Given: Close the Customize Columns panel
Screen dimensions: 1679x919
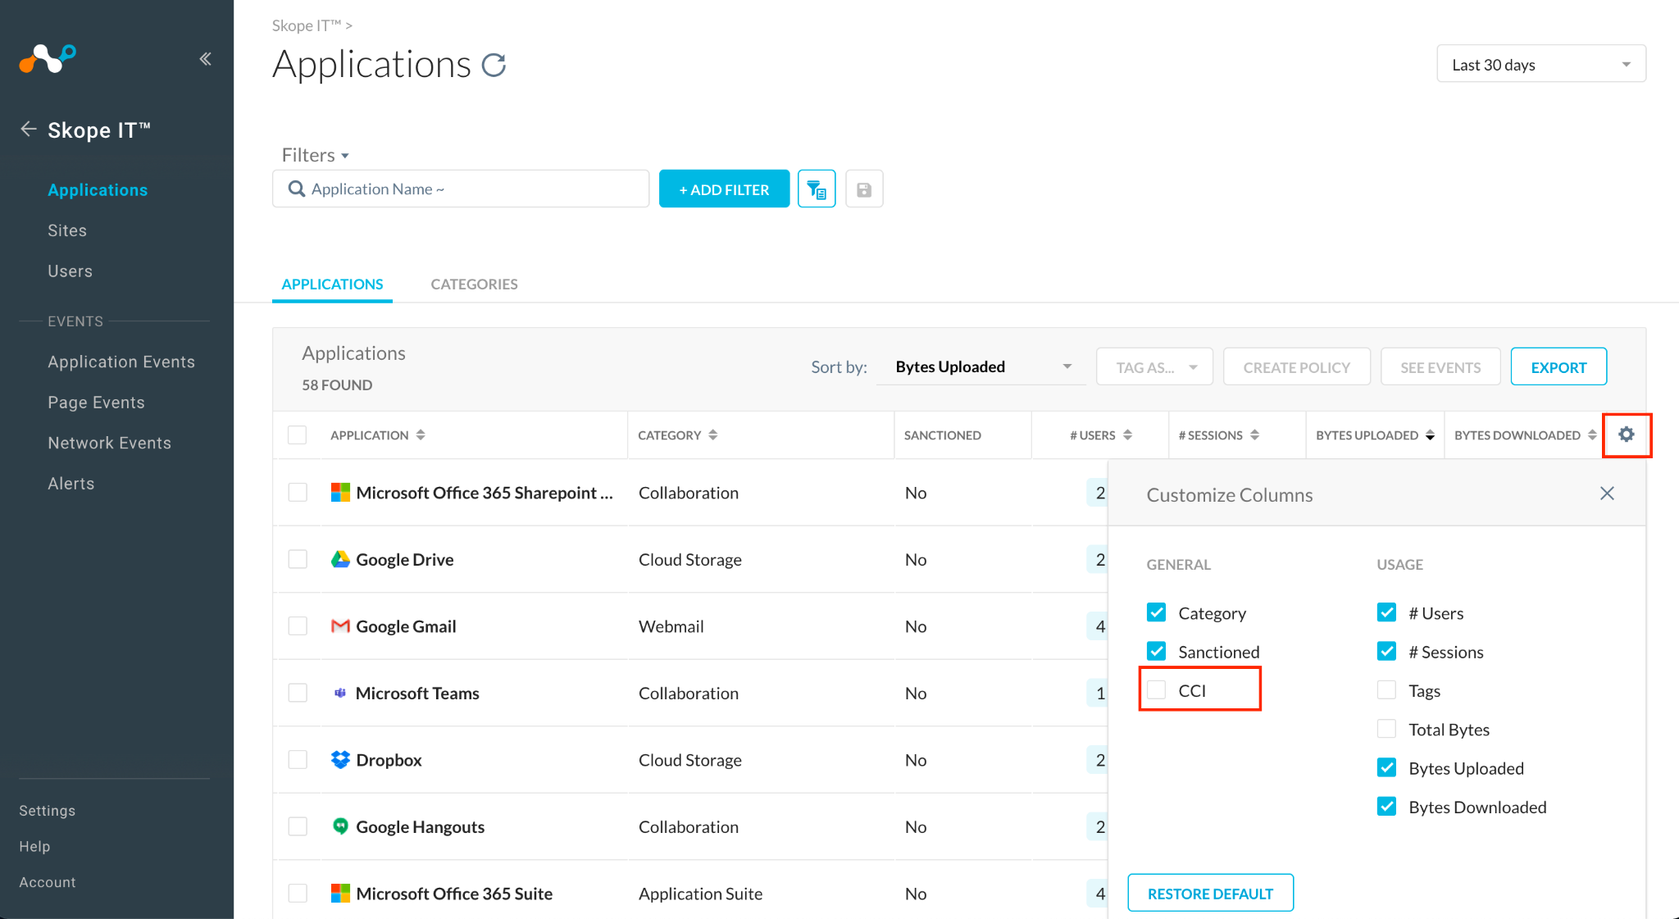Looking at the screenshot, I should click(x=1607, y=494).
